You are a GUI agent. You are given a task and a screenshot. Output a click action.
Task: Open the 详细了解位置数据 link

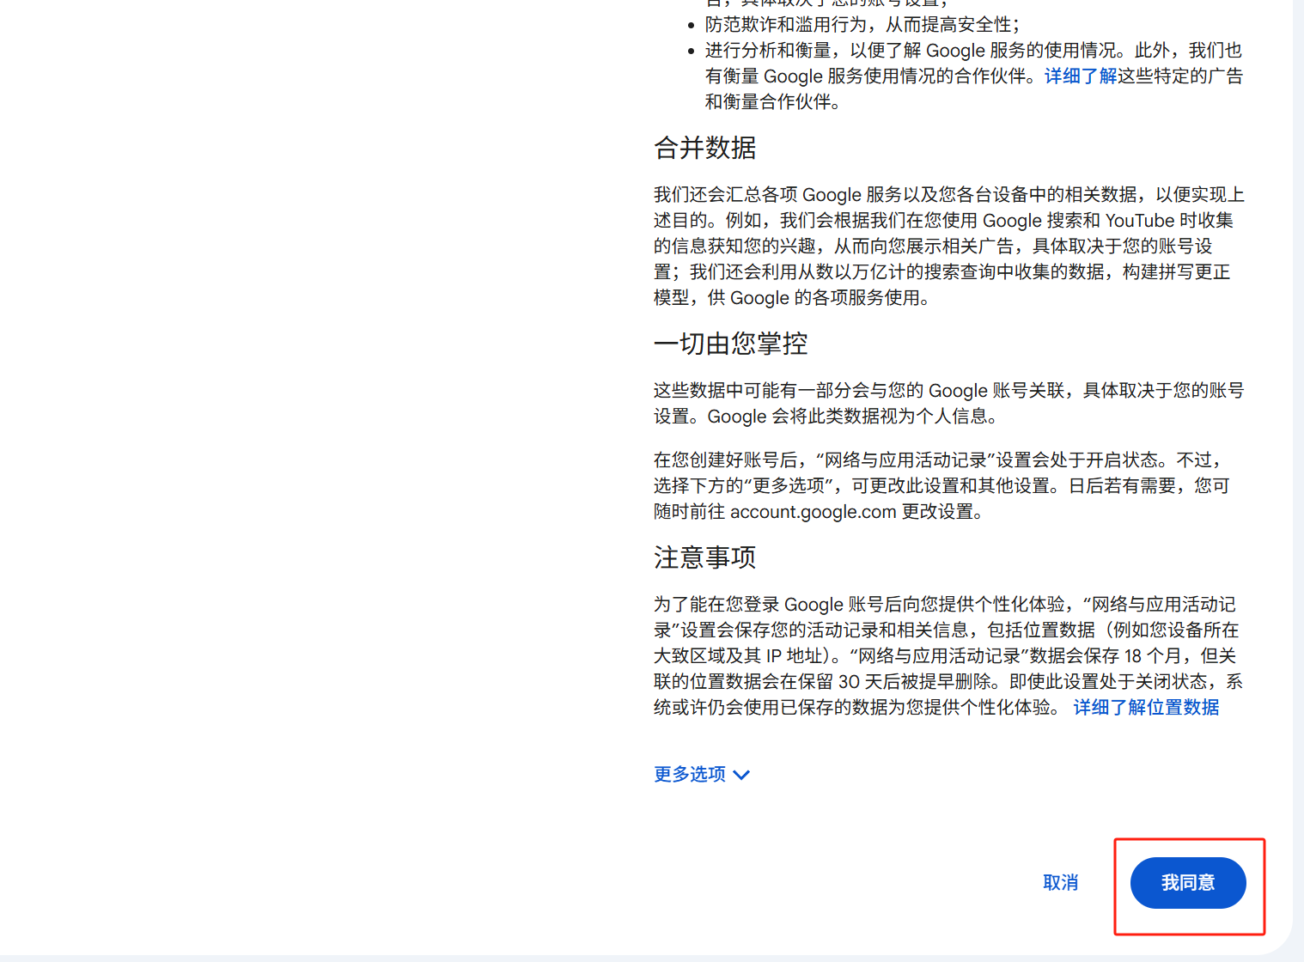coord(1146,708)
